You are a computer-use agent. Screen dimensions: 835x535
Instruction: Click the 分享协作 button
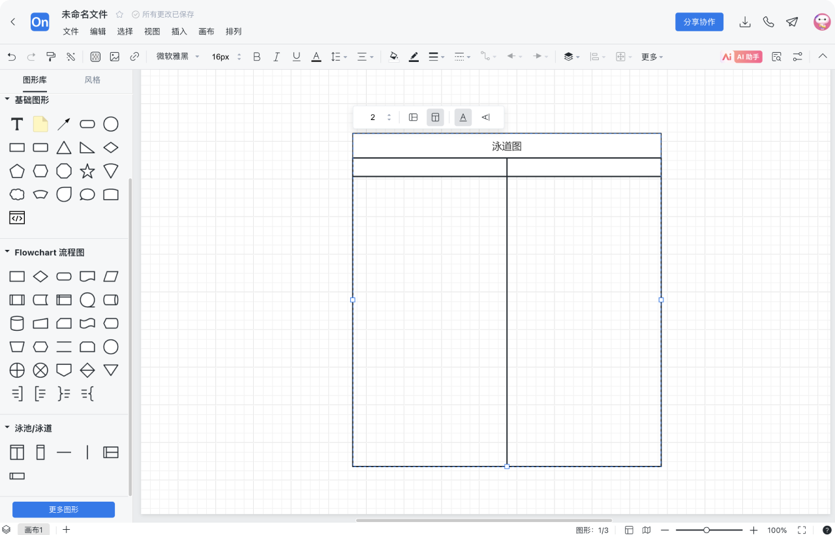(x=699, y=22)
